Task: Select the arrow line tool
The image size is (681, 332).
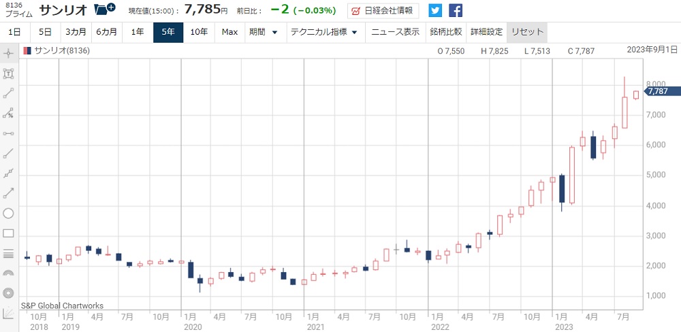Action: tap(8, 194)
